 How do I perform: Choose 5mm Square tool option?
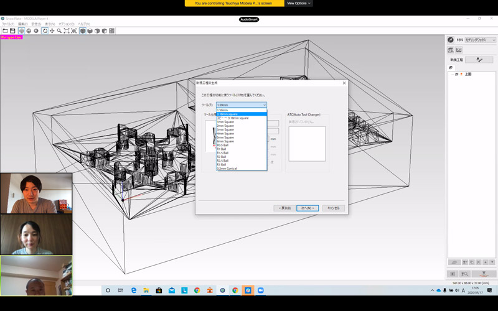coord(242,137)
